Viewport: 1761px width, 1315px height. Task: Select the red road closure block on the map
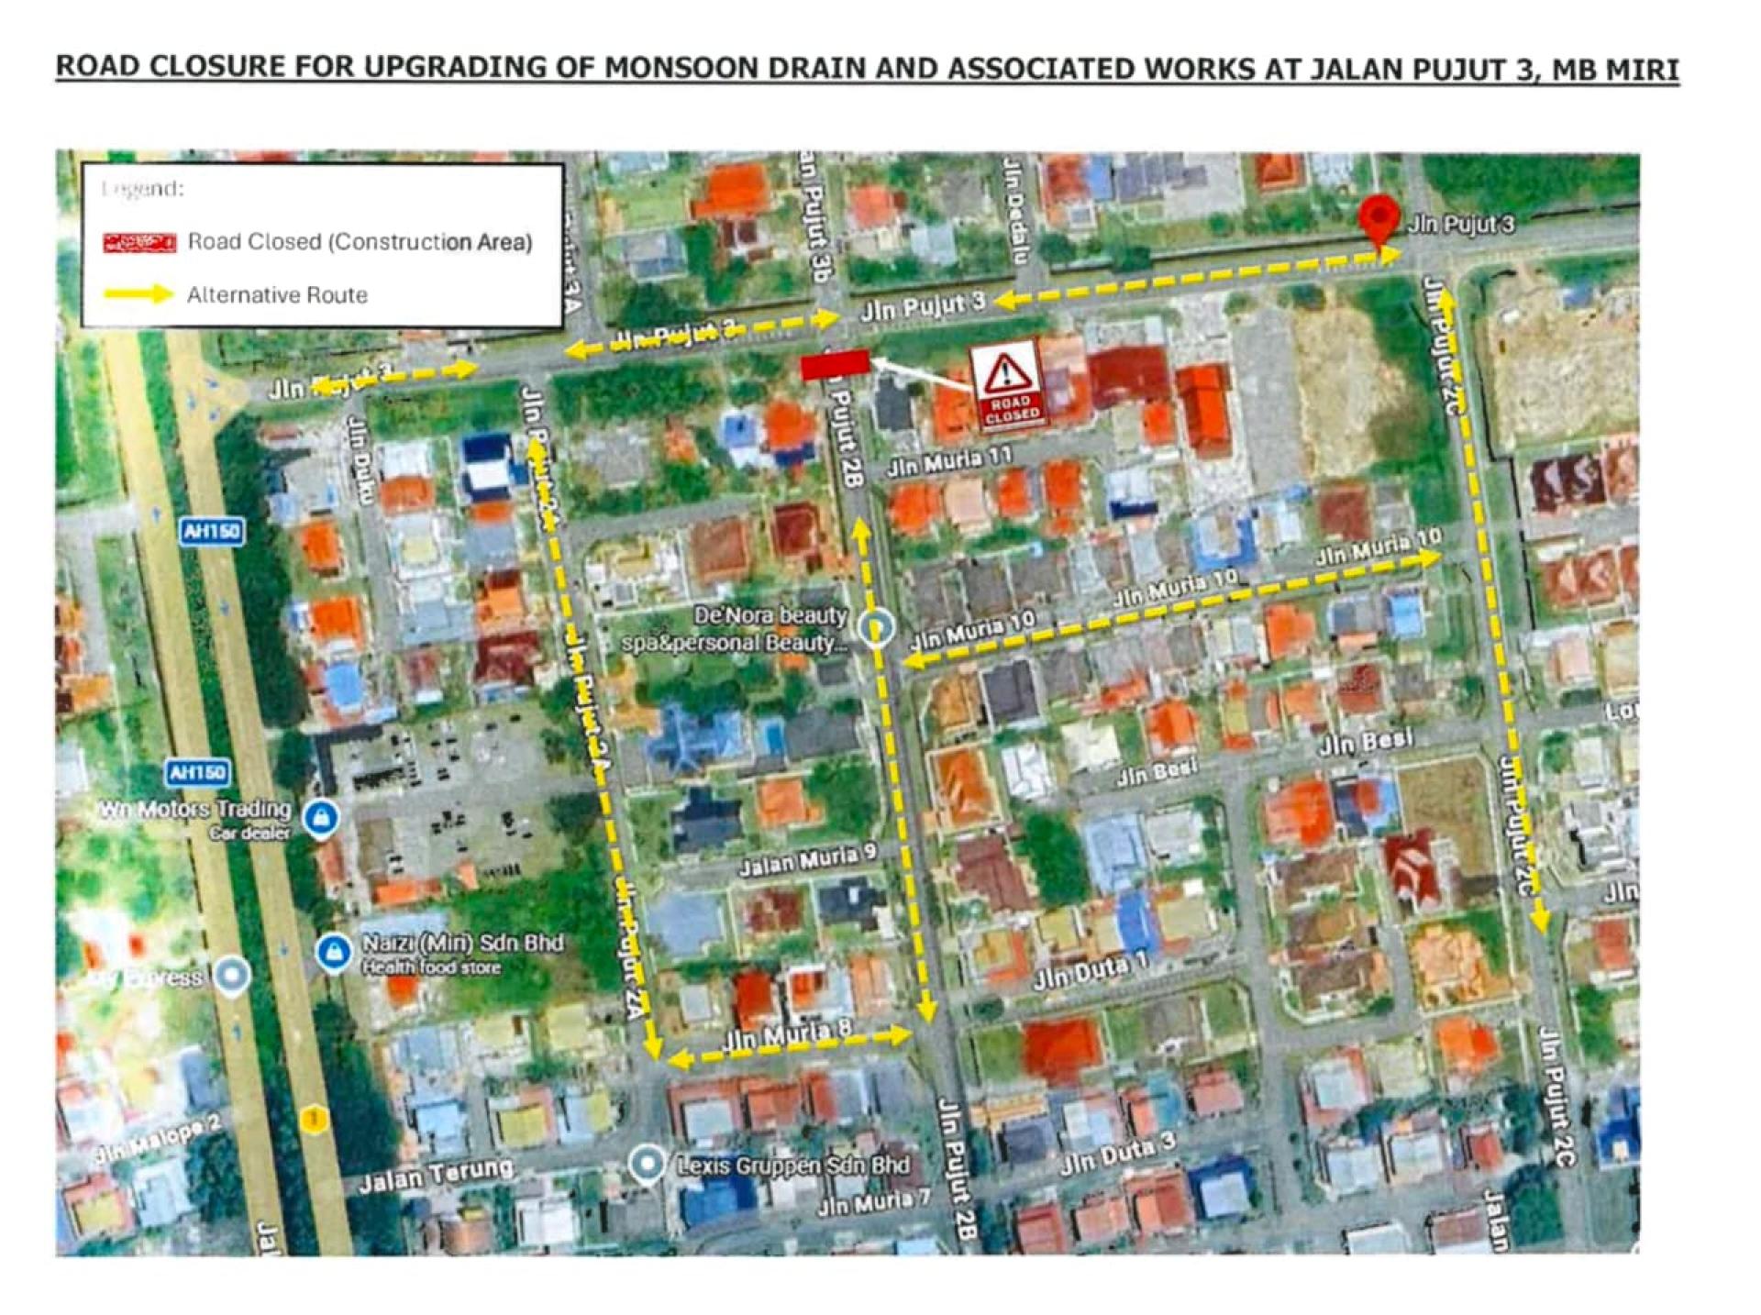835,364
